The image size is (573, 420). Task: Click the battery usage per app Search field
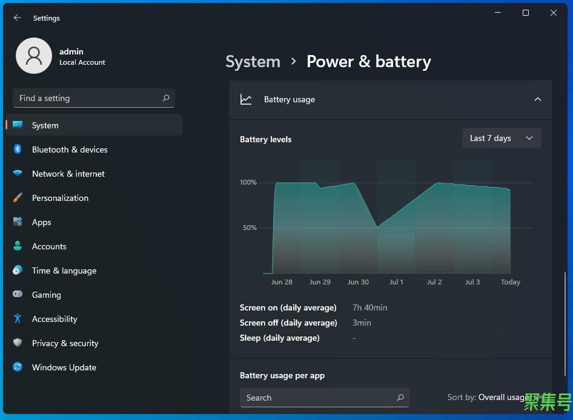(324, 398)
